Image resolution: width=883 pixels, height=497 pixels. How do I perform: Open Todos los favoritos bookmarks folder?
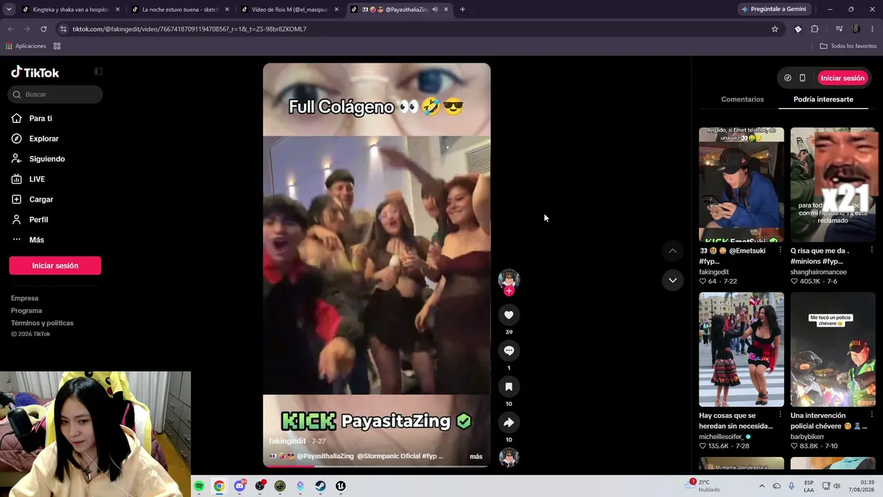tap(848, 46)
